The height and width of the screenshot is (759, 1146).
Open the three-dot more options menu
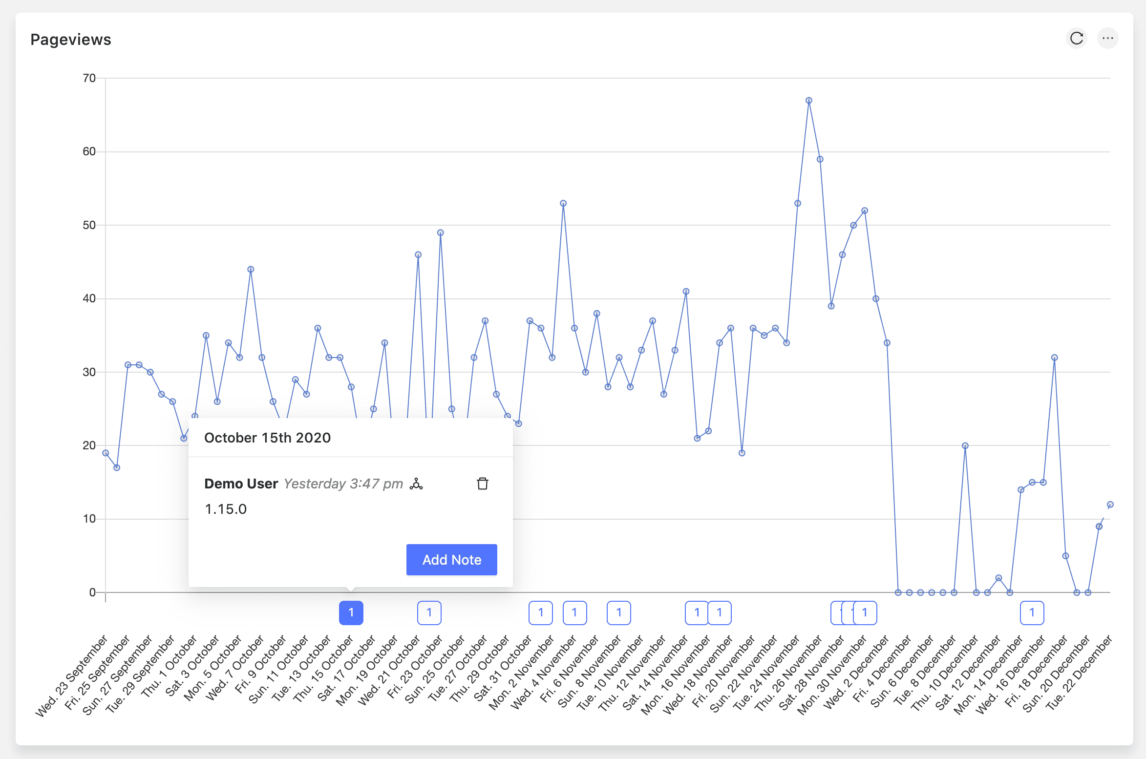coord(1107,38)
